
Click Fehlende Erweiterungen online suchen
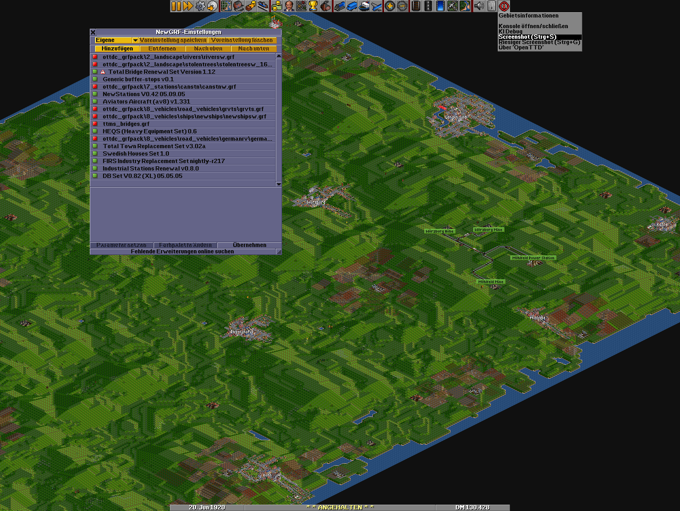pyautogui.click(x=182, y=252)
